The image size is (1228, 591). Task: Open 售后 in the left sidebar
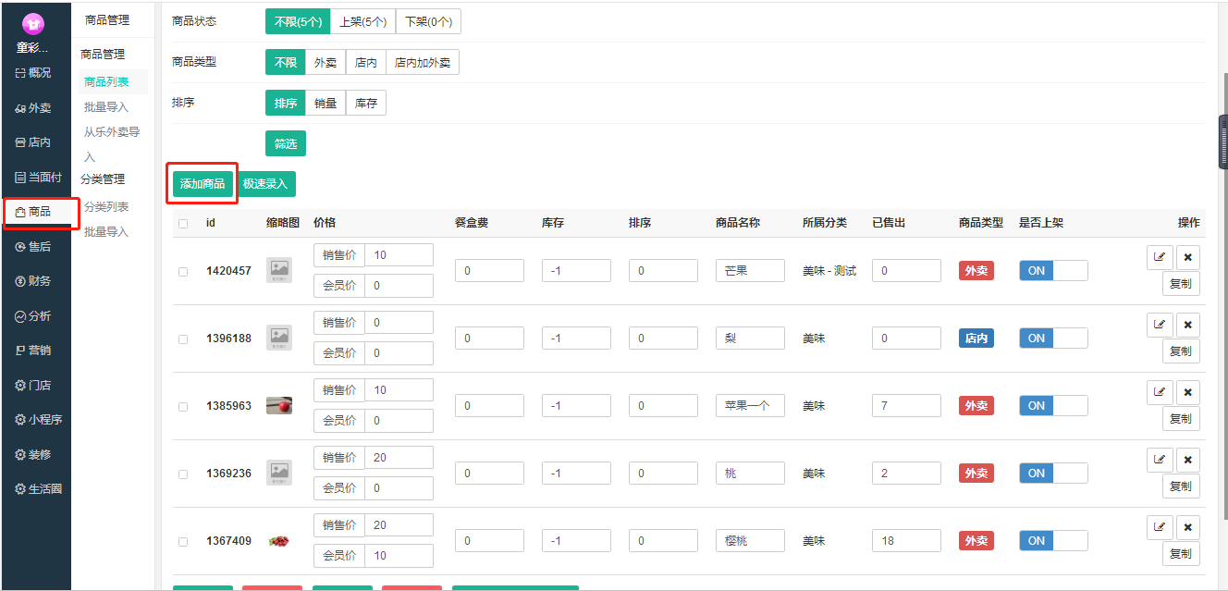pyautogui.click(x=34, y=246)
